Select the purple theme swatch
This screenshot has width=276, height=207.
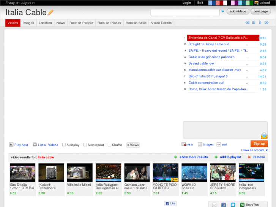(x=236, y=3)
